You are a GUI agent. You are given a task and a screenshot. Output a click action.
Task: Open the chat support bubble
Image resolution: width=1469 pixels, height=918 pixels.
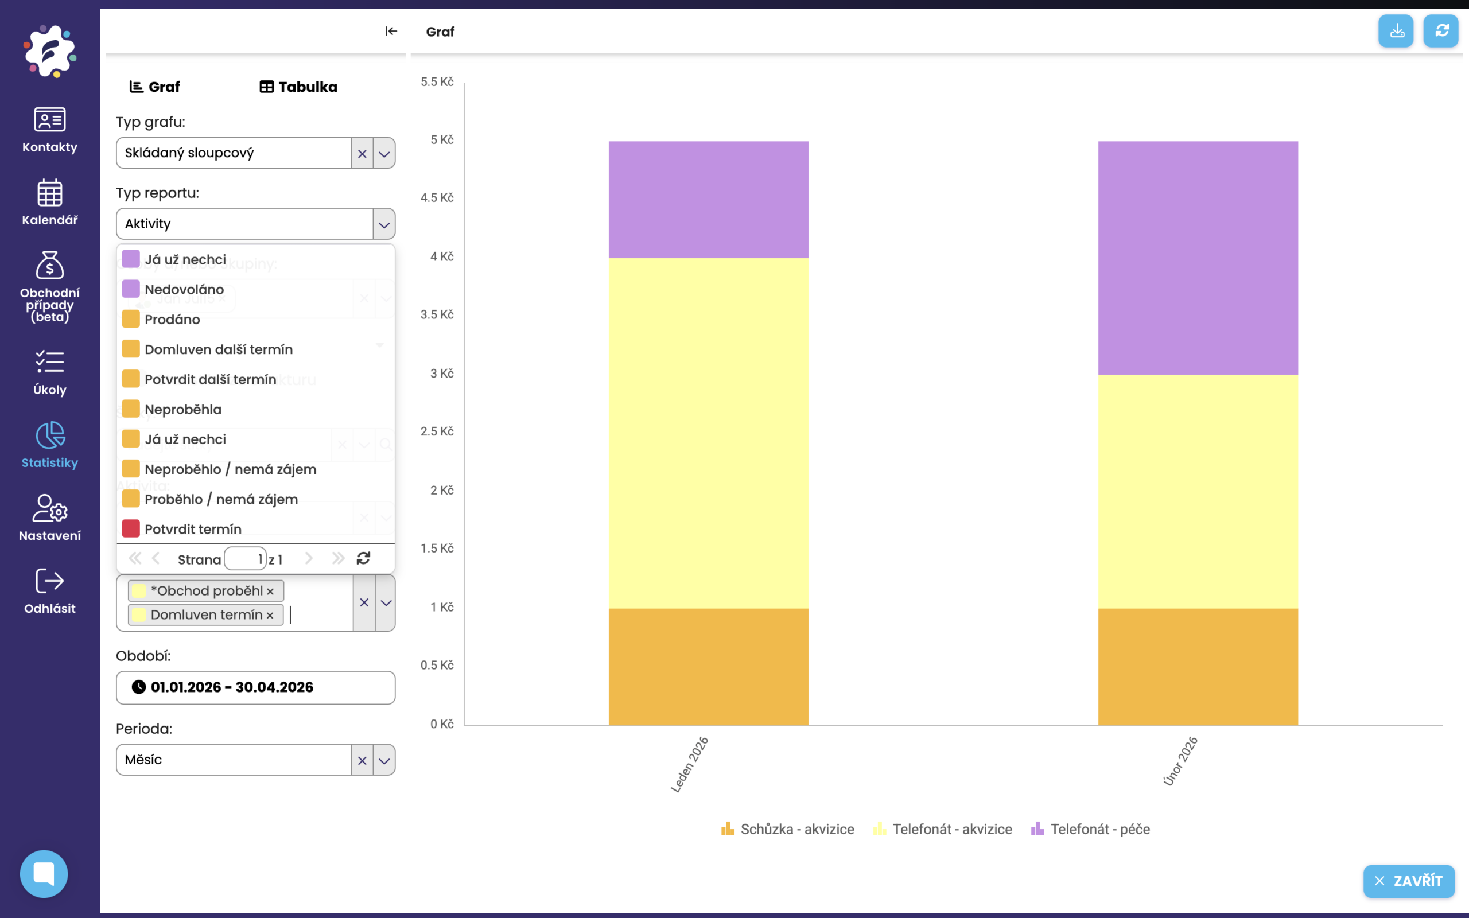44,873
